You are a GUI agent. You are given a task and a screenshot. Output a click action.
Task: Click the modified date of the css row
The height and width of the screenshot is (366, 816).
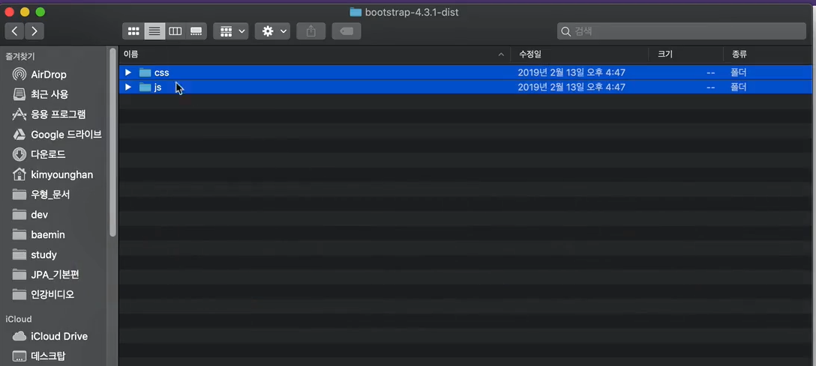[571, 72]
